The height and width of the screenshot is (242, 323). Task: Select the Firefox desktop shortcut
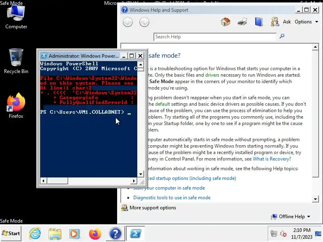[x=16, y=106]
